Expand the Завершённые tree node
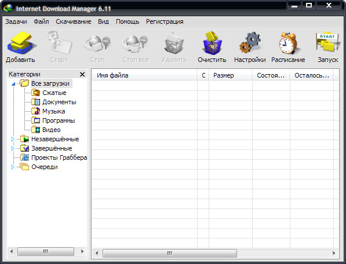The height and width of the screenshot is (264, 346). coord(13,149)
